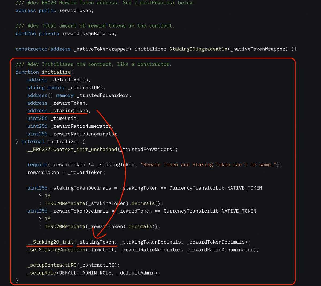
Task: Click the _setStakingCondition function call
Action: point(56,250)
